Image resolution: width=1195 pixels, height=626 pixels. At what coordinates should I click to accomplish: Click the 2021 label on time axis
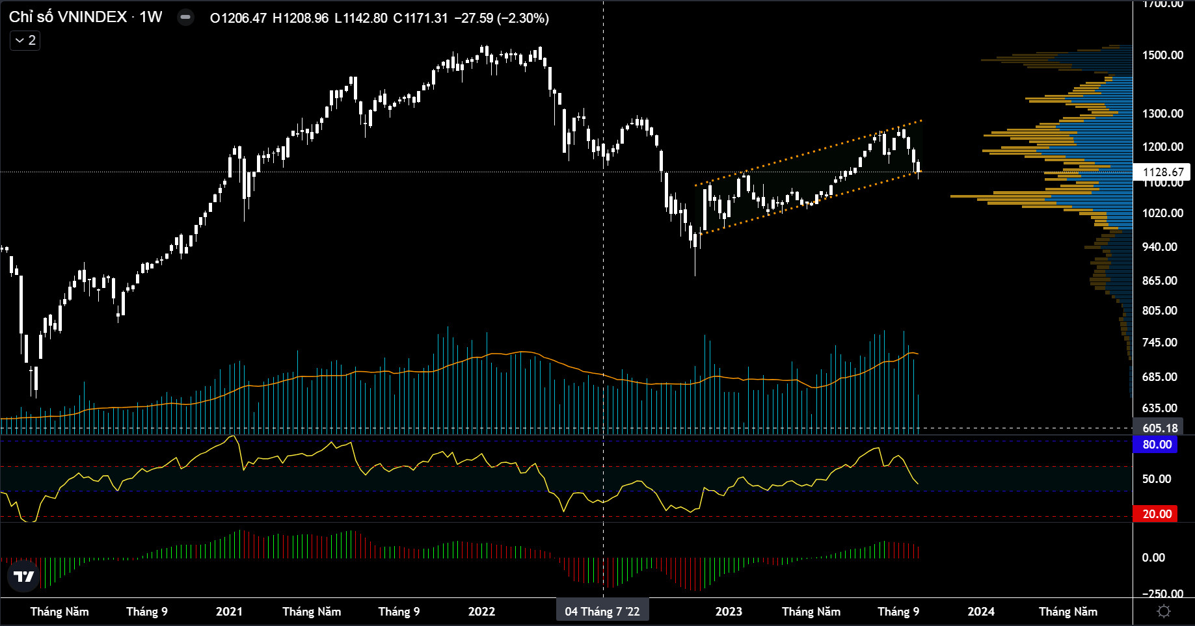pos(229,612)
